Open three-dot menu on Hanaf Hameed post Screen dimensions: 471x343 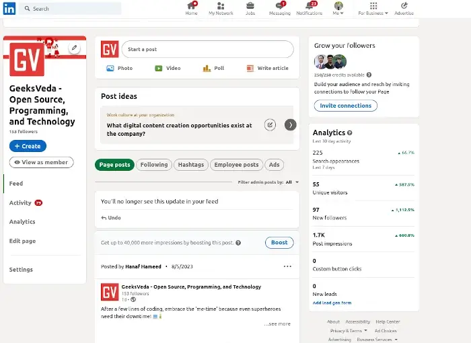287,266
